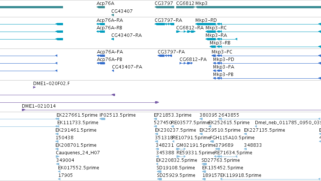Screen dimensions: 321x181
Task: Select EST IP02513.5prime
Action: [118, 115]
